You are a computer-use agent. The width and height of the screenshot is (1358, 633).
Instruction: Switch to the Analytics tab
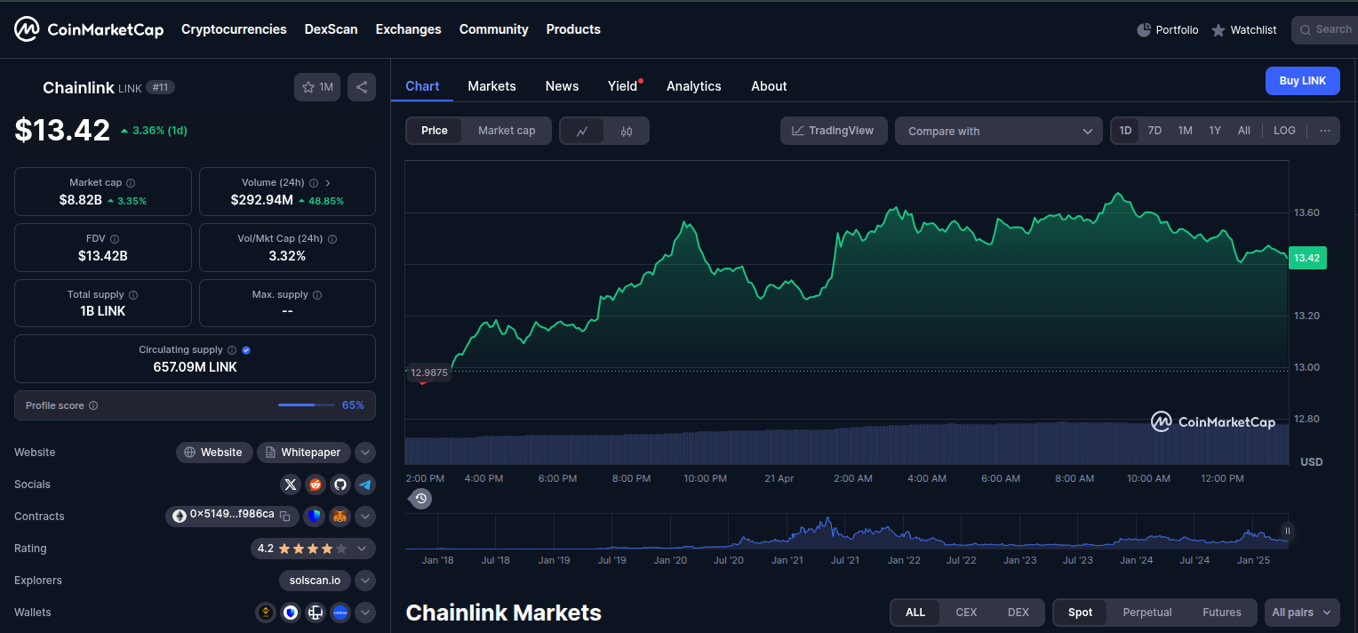point(694,86)
